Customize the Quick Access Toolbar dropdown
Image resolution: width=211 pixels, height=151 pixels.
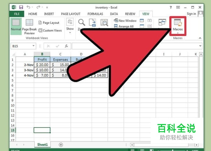pyautogui.click(x=47, y=7)
